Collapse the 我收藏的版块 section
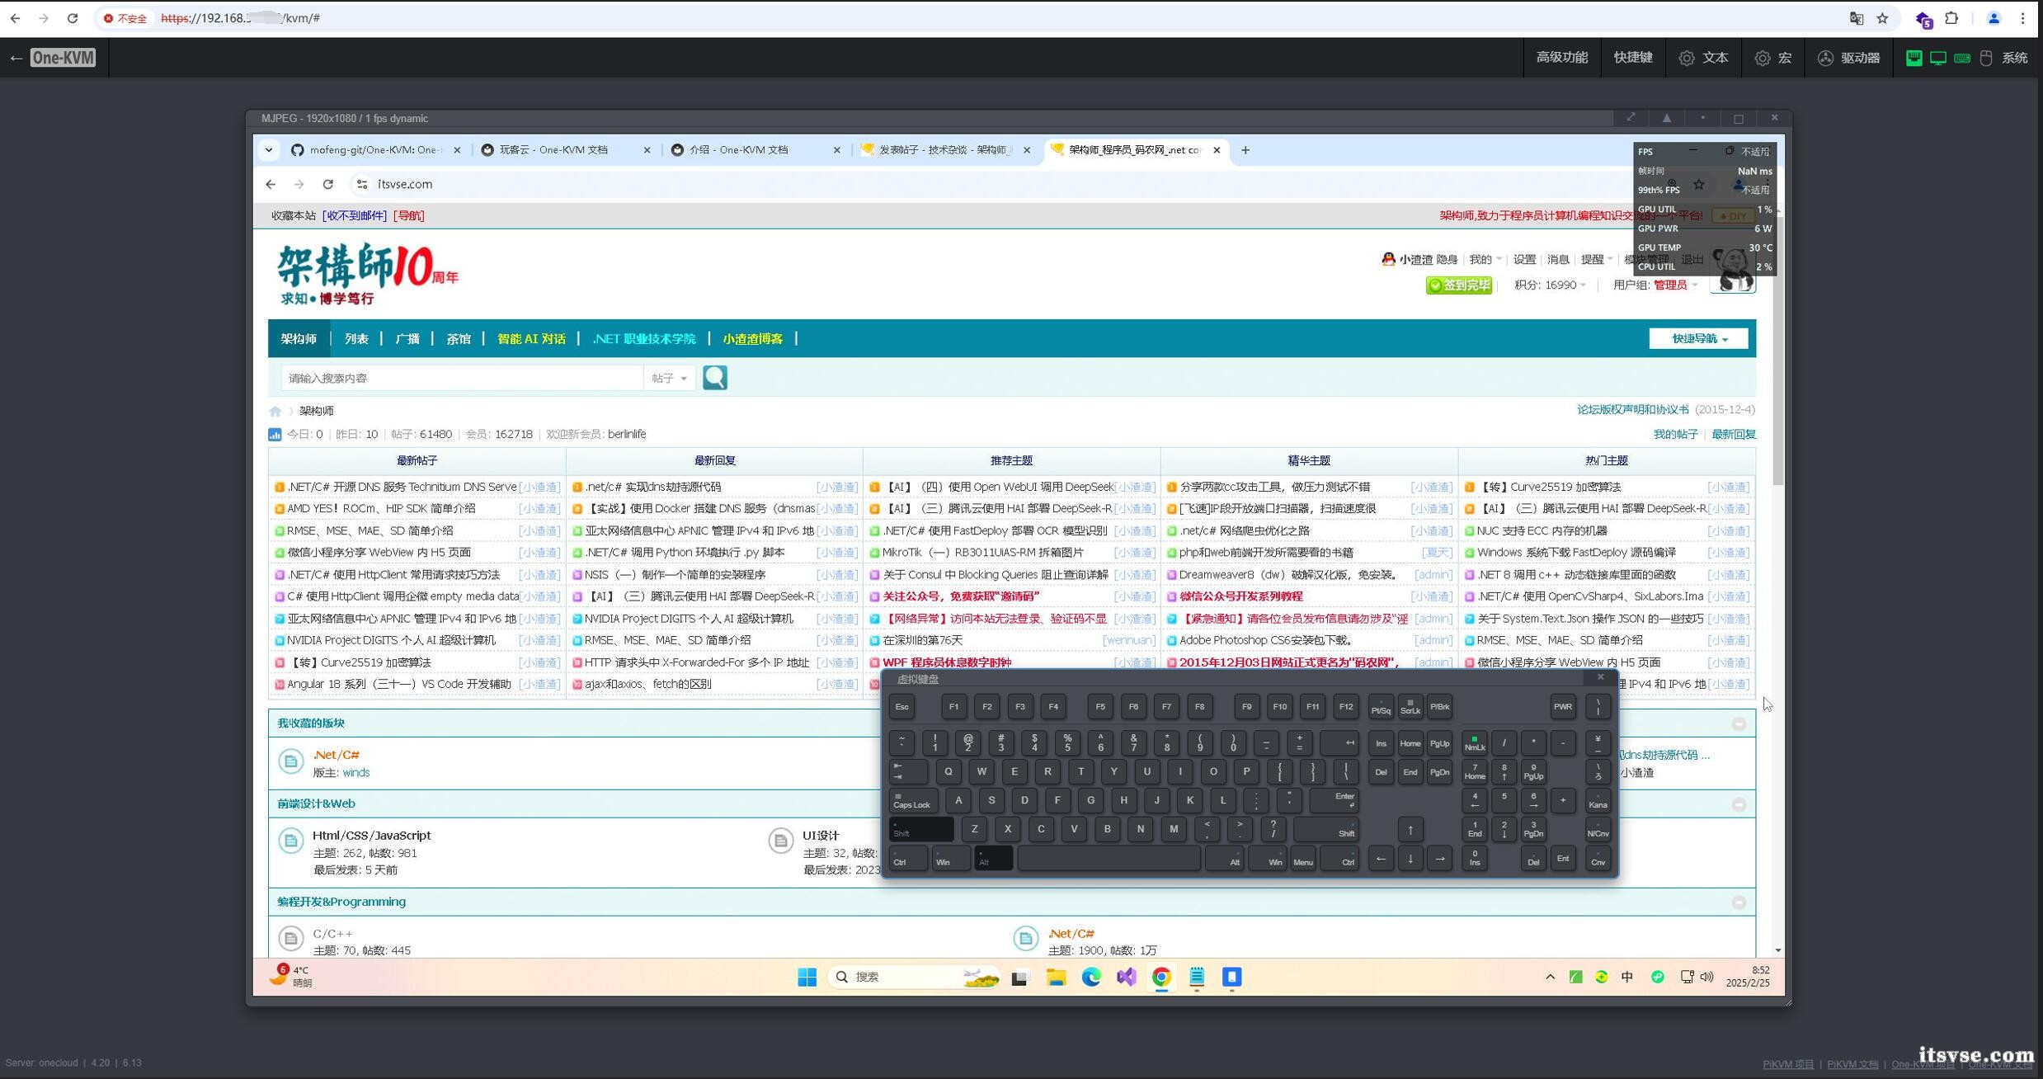2043x1079 pixels. [x=1739, y=723]
